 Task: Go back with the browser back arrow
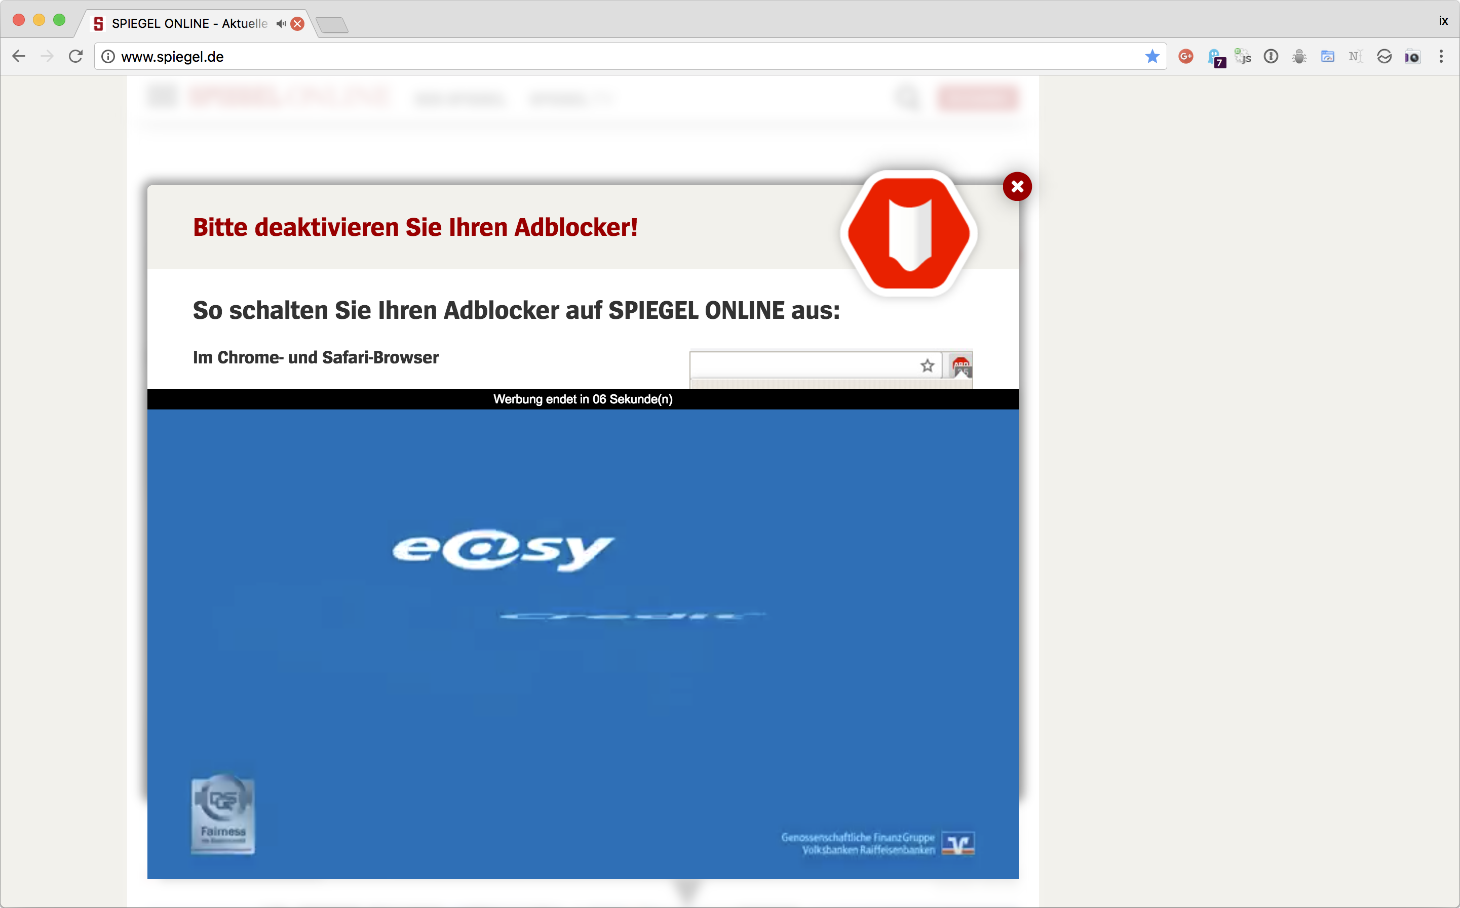pyautogui.click(x=19, y=57)
